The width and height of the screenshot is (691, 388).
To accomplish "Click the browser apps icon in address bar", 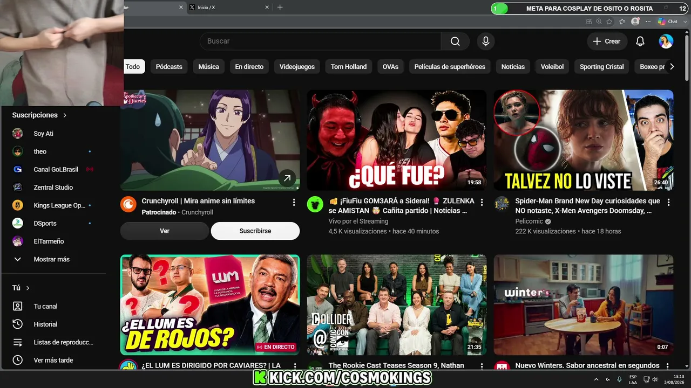I will (589, 22).
